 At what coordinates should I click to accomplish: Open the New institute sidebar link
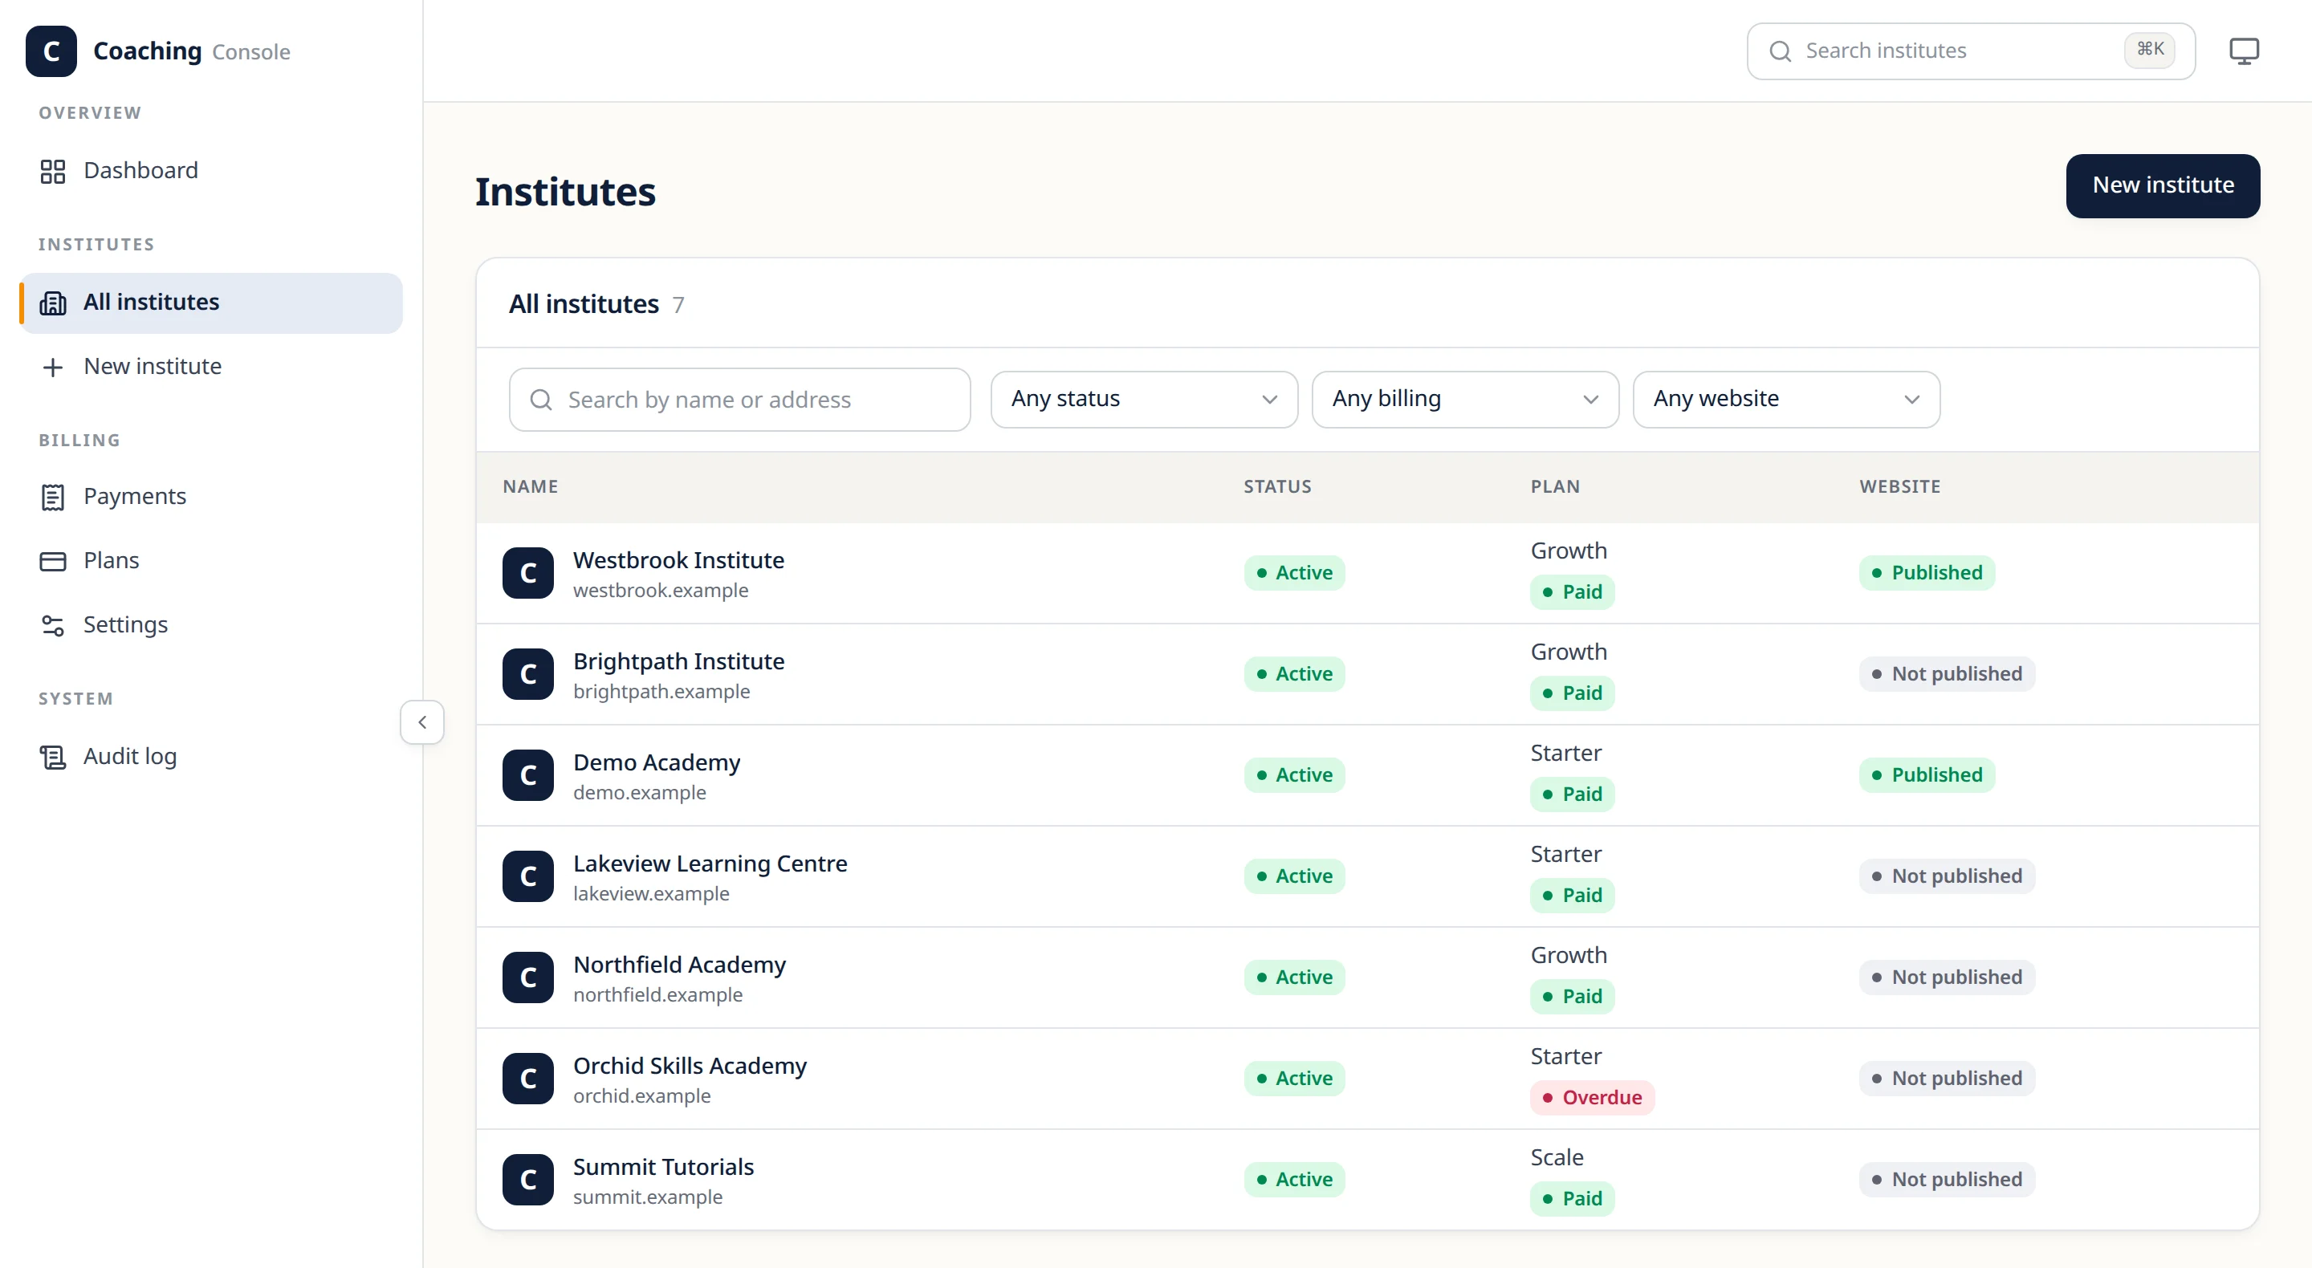[x=211, y=368]
